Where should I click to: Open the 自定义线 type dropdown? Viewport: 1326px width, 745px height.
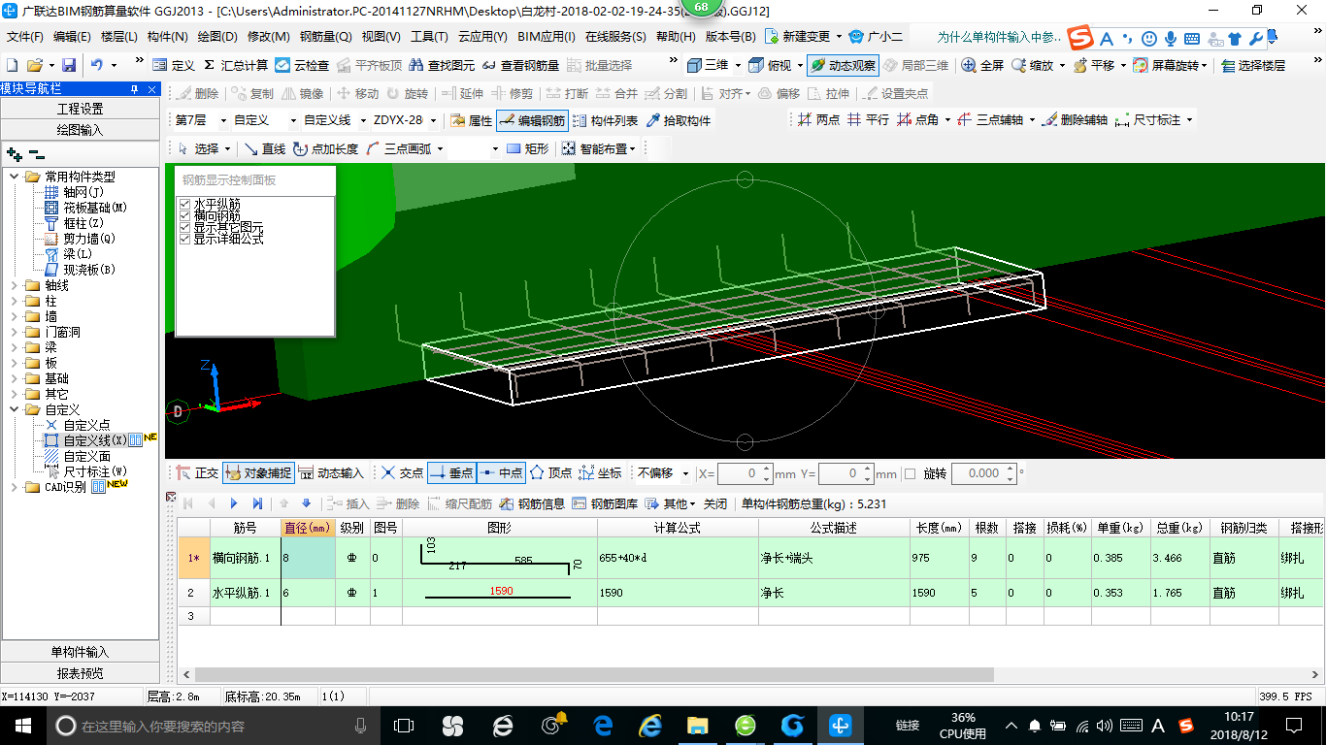coord(364,120)
